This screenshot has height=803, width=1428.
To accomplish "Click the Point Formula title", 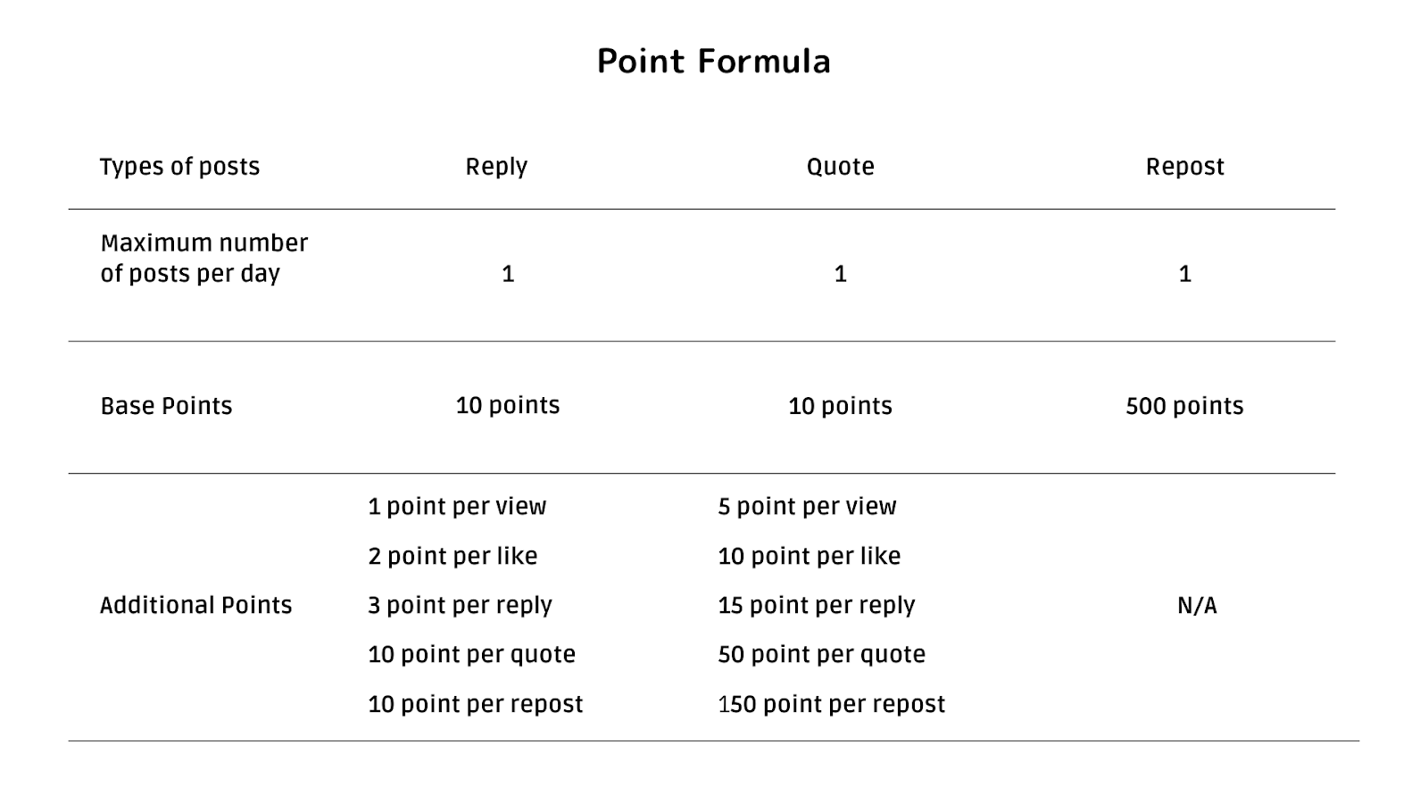I will [x=714, y=62].
